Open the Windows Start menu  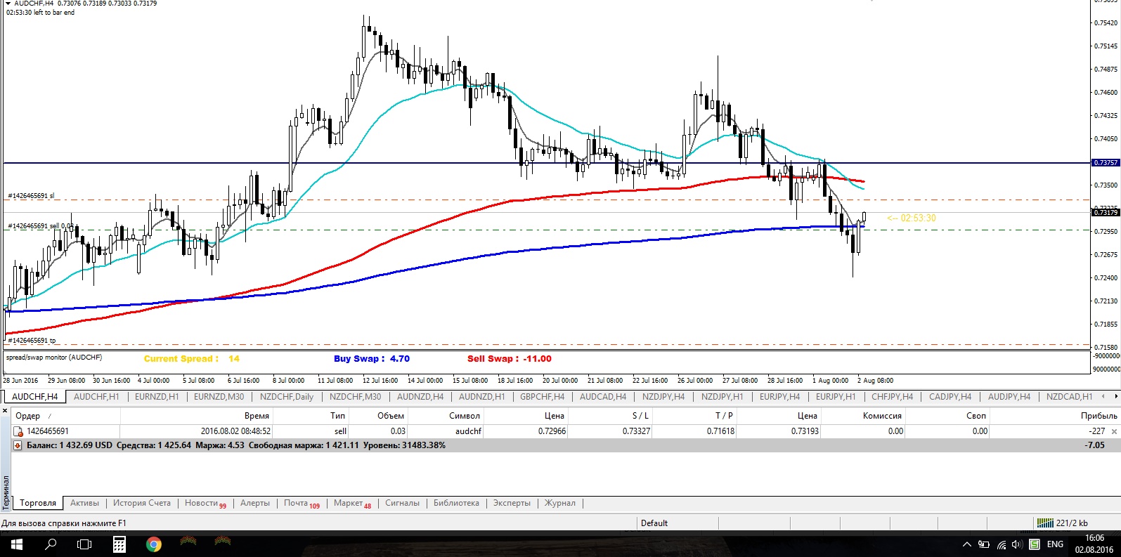pos(16,544)
